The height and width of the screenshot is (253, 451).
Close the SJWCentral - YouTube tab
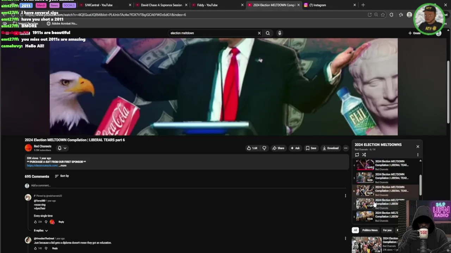click(130, 5)
